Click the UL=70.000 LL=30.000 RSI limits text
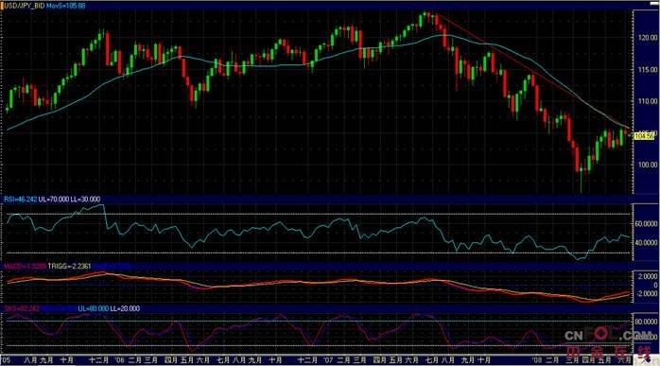Screen dimensions: 660x366 [69, 200]
